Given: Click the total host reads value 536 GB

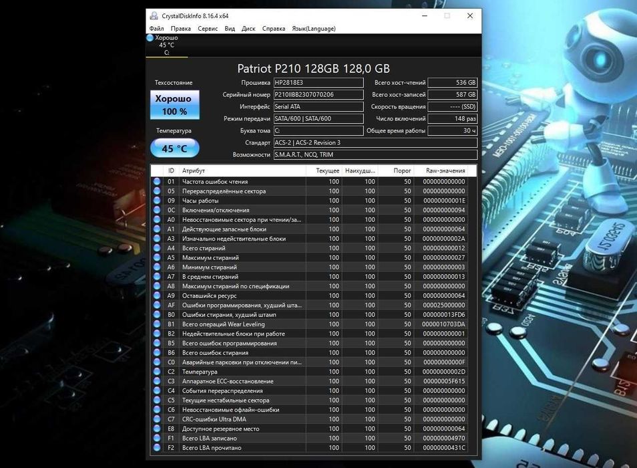Looking at the screenshot, I should [x=453, y=82].
